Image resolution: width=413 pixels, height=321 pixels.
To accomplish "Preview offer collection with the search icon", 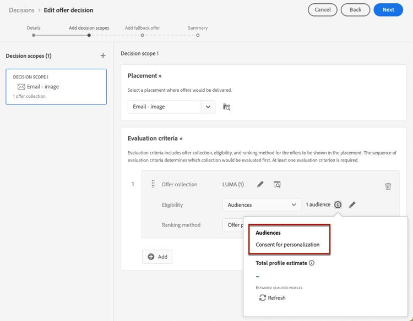I will (277, 185).
